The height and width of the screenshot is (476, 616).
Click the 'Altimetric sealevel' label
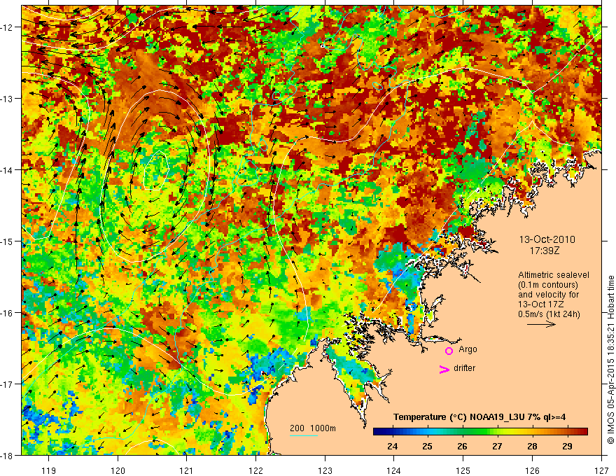pyautogui.click(x=554, y=275)
